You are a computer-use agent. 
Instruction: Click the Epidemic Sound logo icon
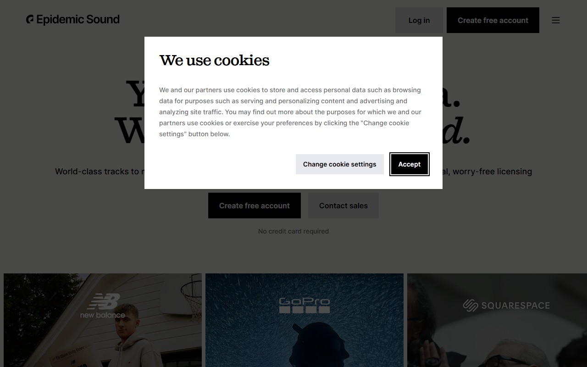(x=30, y=19)
